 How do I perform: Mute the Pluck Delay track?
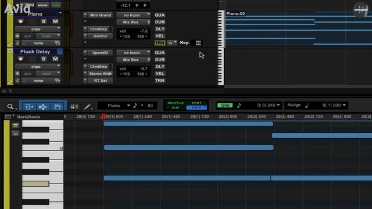[55, 59]
